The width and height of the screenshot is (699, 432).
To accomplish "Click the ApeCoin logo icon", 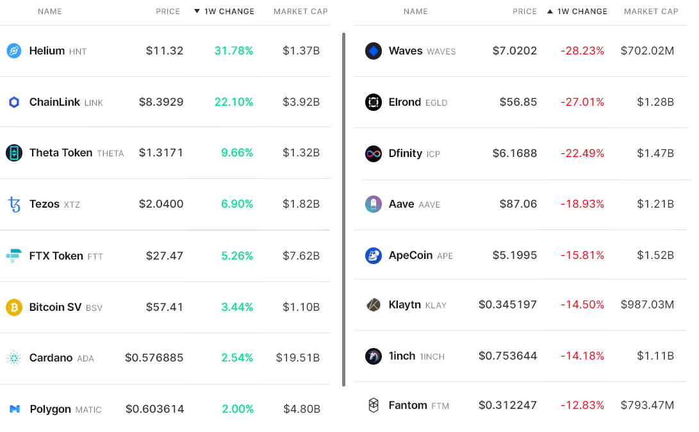I will click(x=374, y=256).
